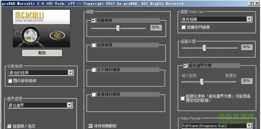
Task: Click the 避免邊界效應 zoom-stability slider handle
Action: click(202, 82)
